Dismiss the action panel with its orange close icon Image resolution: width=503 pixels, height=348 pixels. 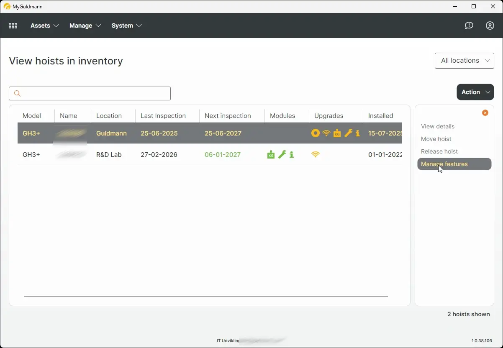click(x=485, y=113)
